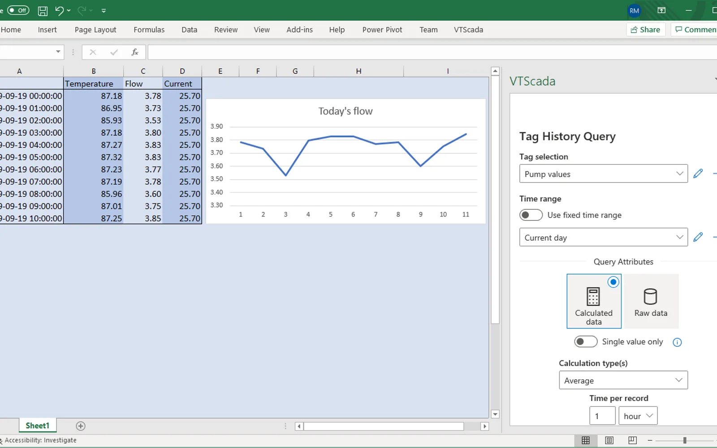The height and width of the screenshot is (448, 717).
Task: Select the Calculated data option
Action: click(594, 301)
